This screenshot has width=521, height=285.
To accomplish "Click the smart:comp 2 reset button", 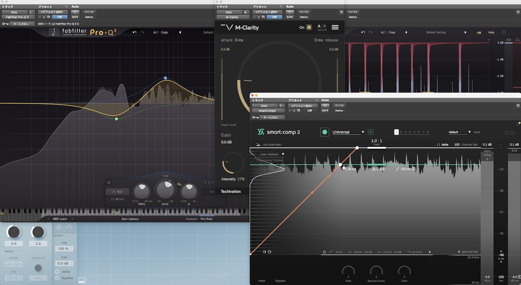I will pyautogui.click(x=262, y=281).
